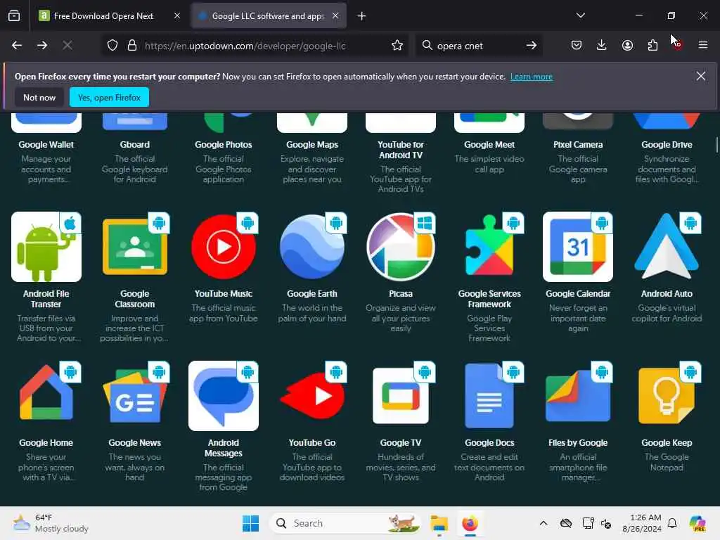Open the Windows Start menu
Viewport: 720px width, 540px height.
[x=251, y=523]
